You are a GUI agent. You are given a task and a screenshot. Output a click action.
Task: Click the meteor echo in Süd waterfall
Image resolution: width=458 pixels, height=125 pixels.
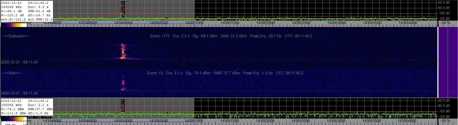pyautogui.click(x=123, y=85)
